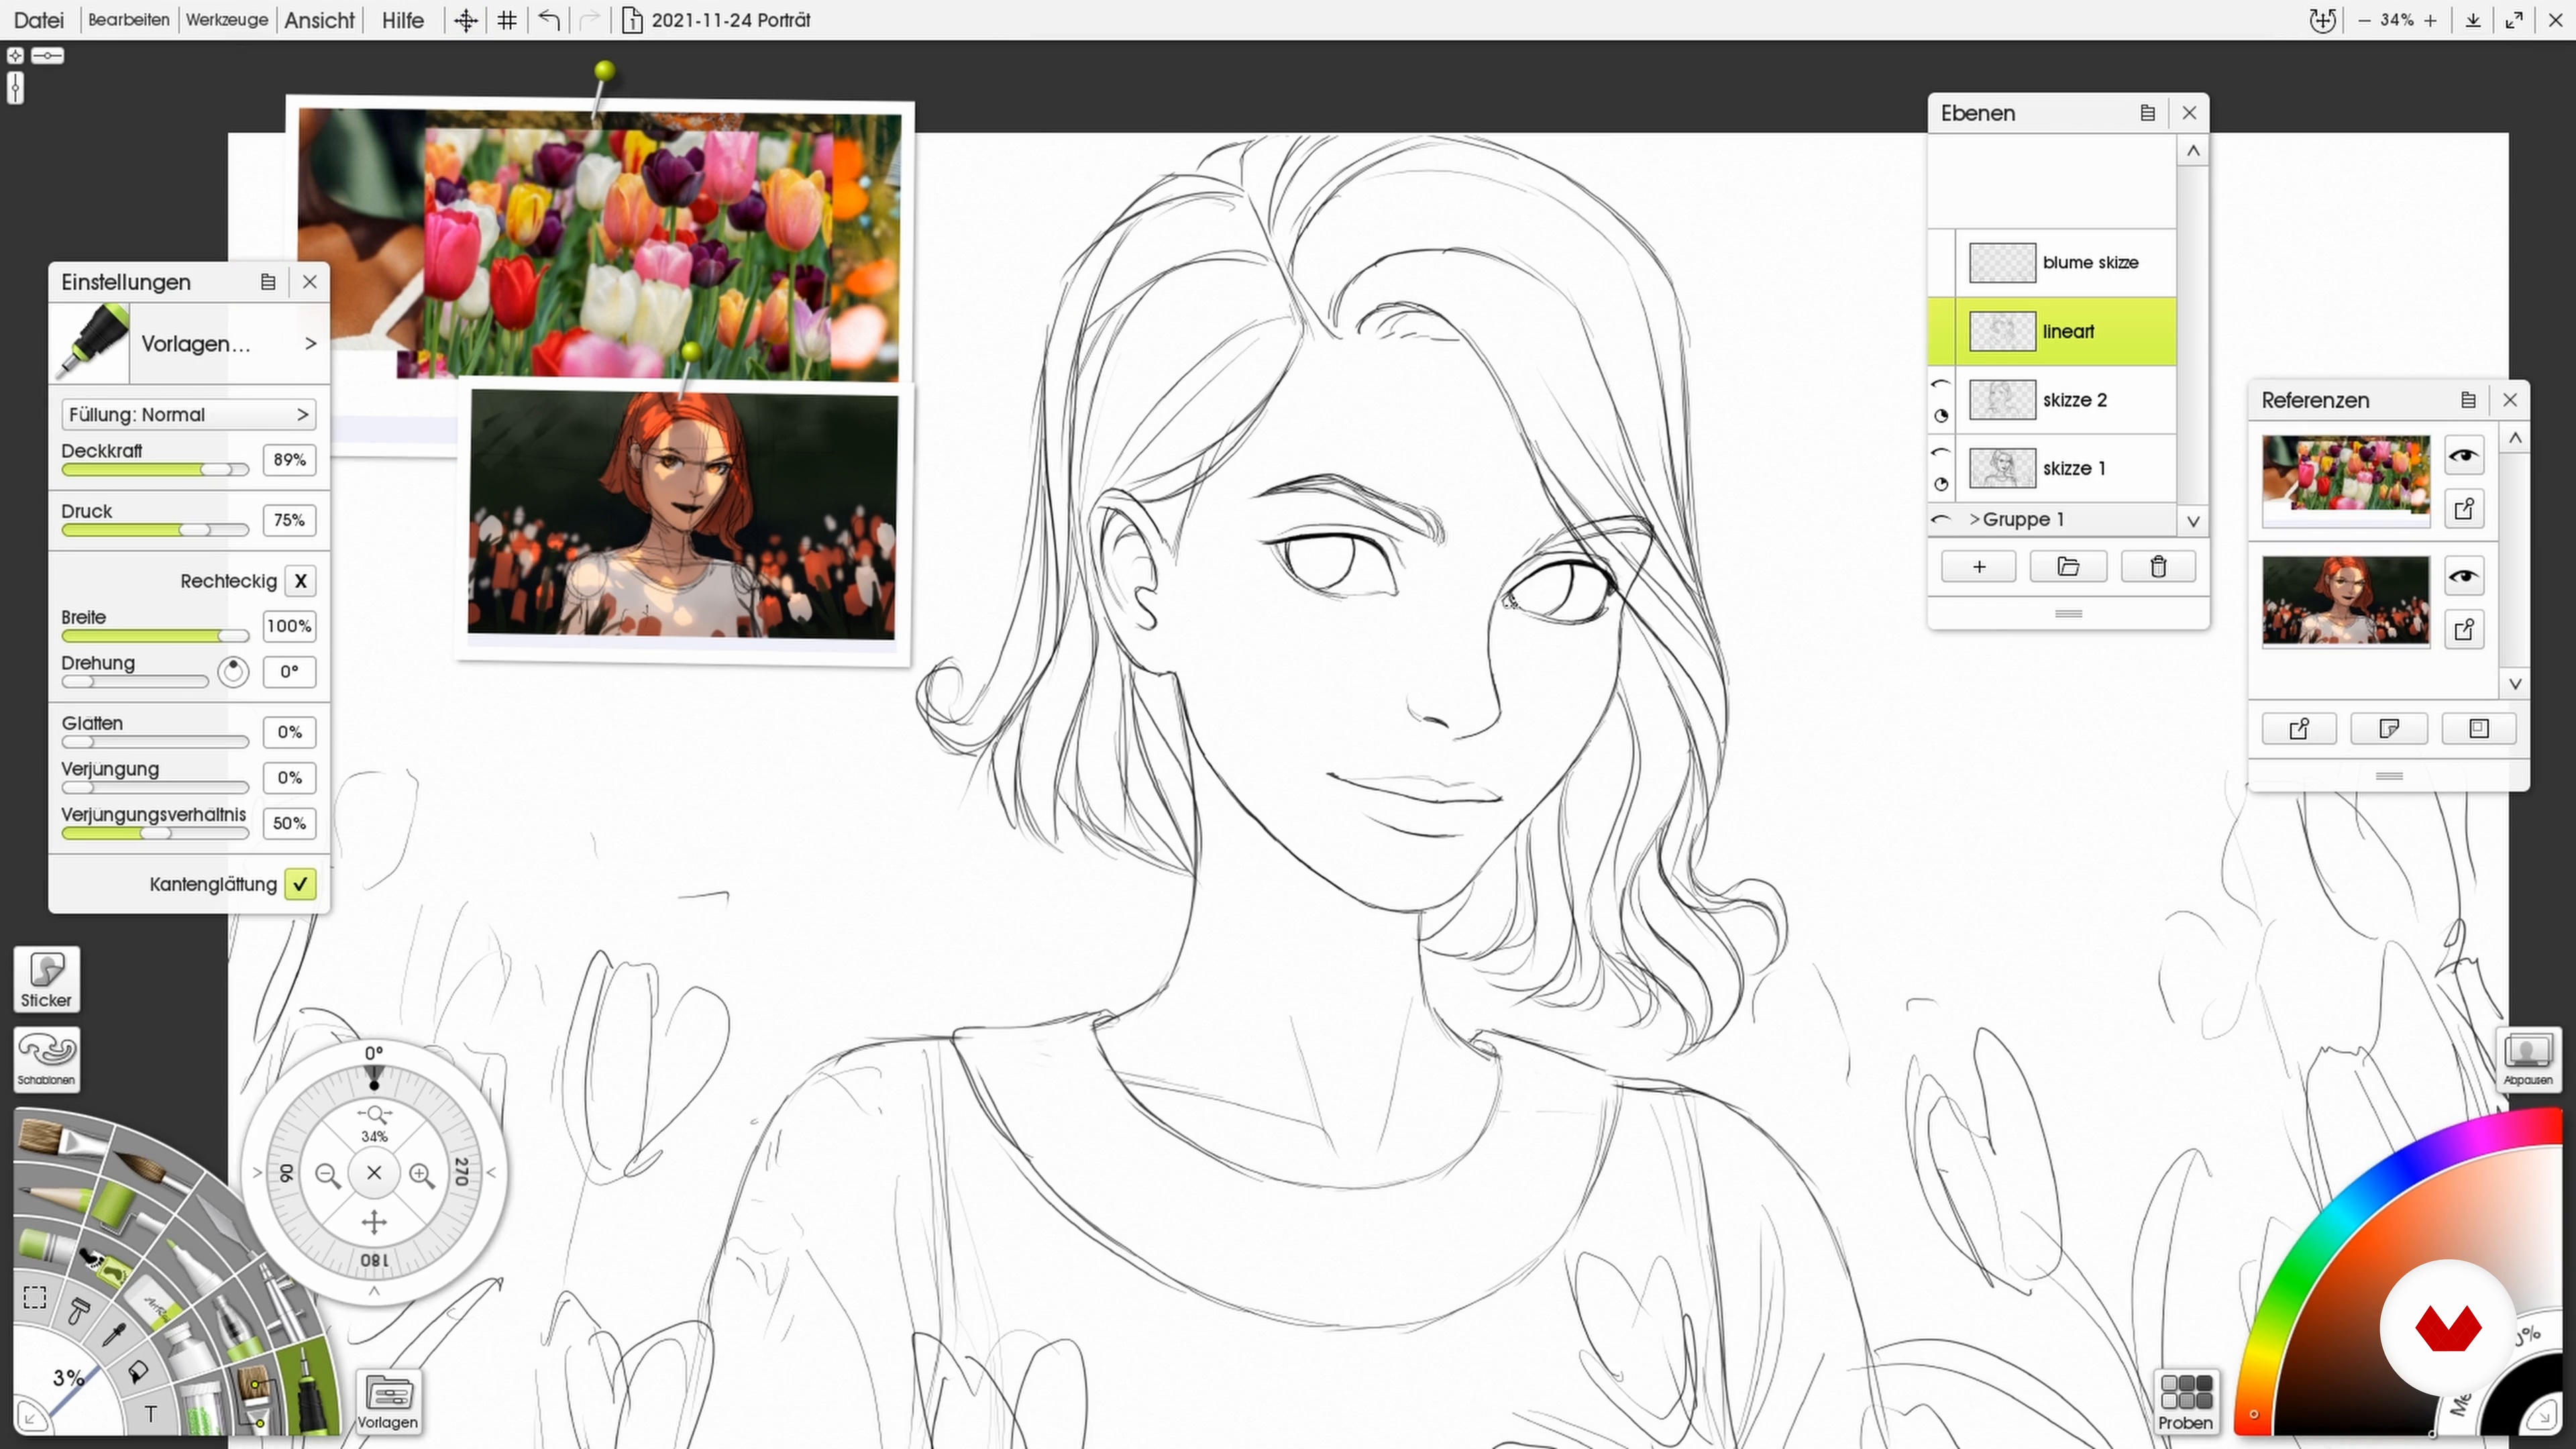Toggle visibility of red-haired portrait reference
The height and width of the screenshot is (1449, 2576).
point(2464,577)
